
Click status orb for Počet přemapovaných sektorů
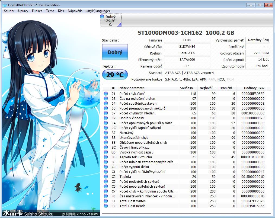[106, 108]
